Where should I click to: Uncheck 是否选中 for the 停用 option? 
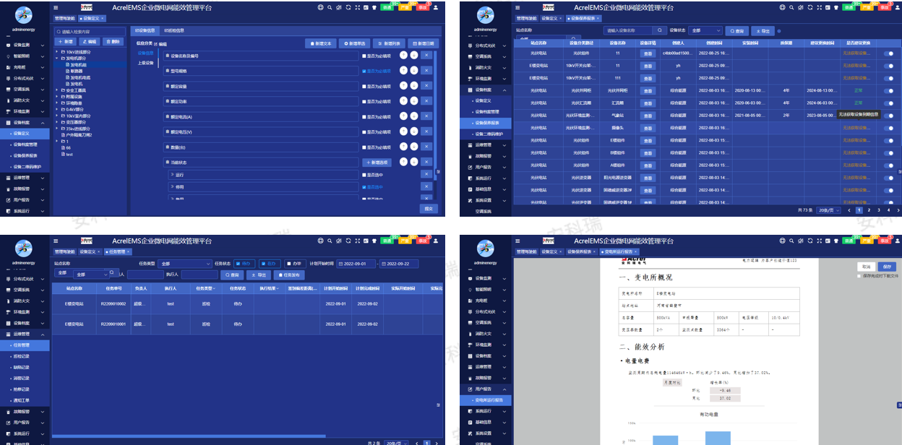(364, 186)
